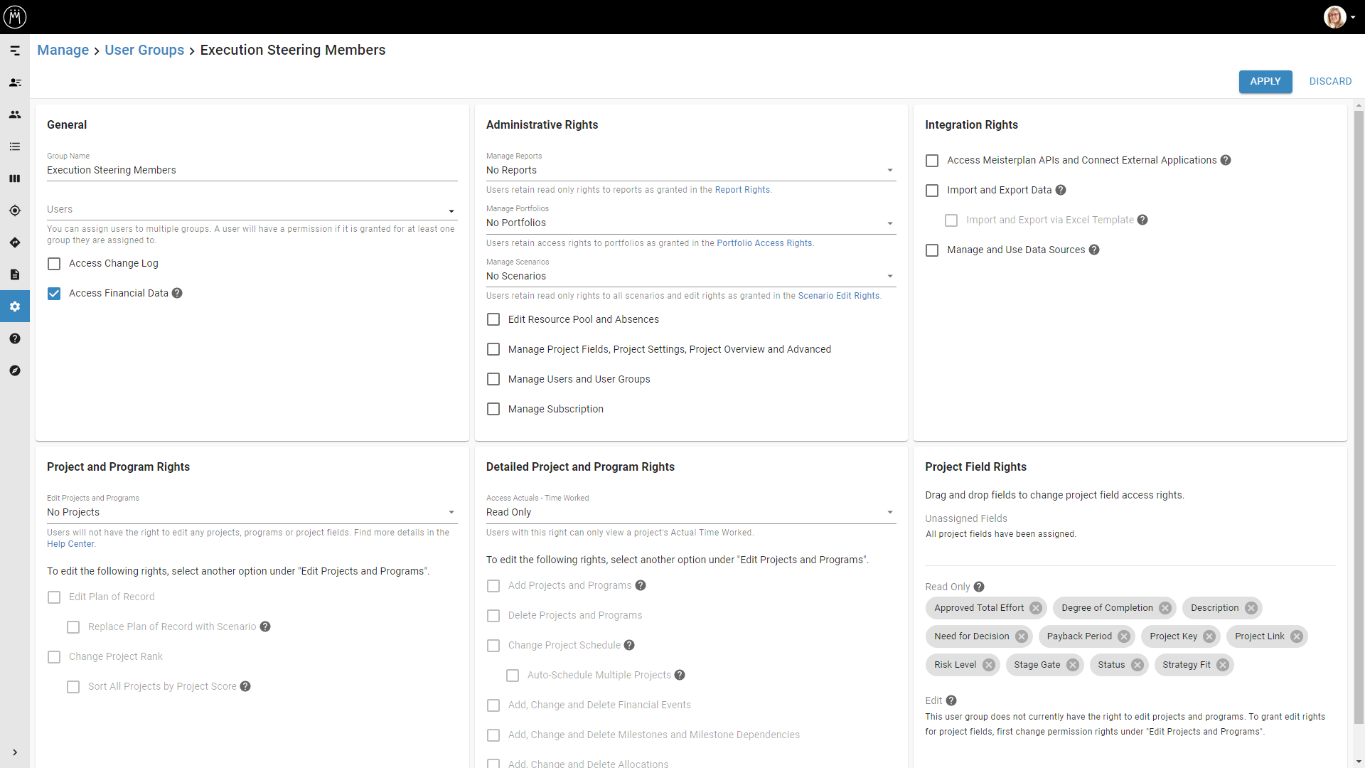Navigate to User Groups breadcrumb

pos(144,50)
